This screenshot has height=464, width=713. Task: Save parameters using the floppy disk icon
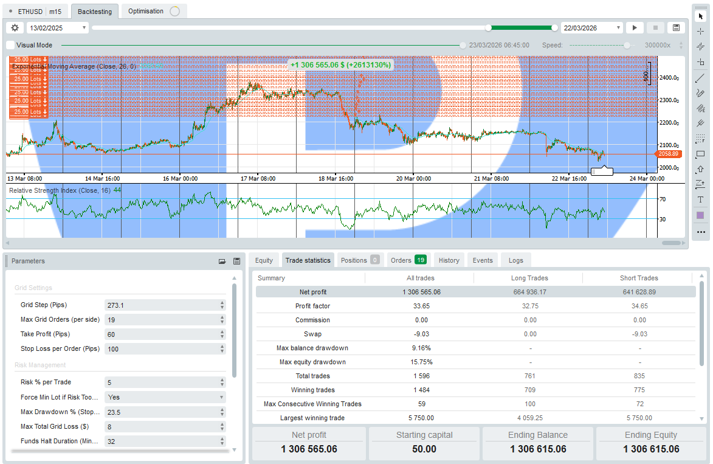pos(236,261)
